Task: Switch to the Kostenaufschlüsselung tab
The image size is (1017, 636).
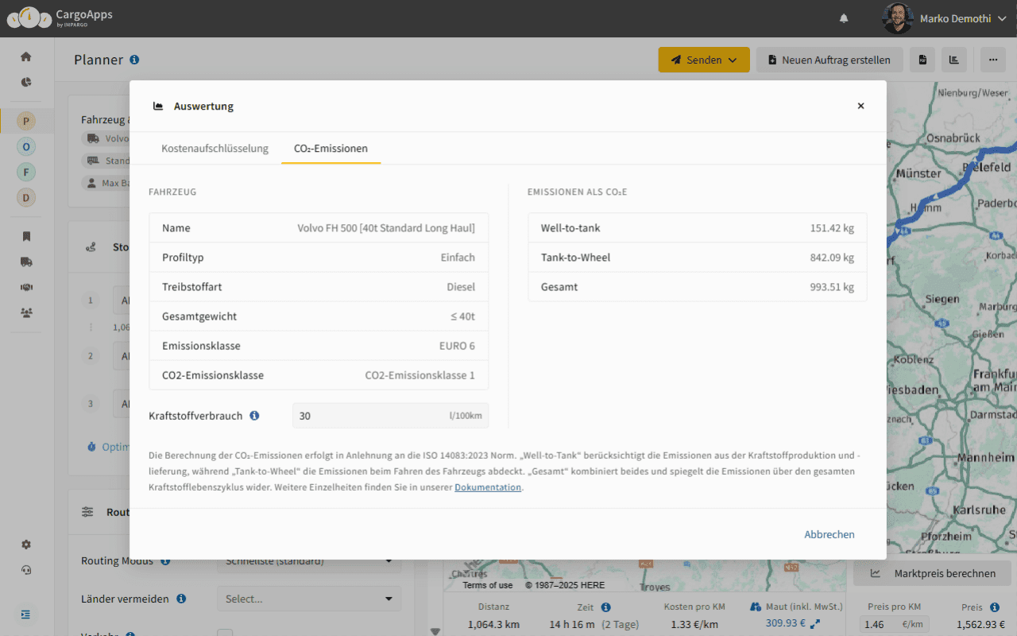Action: pos(215,149)
